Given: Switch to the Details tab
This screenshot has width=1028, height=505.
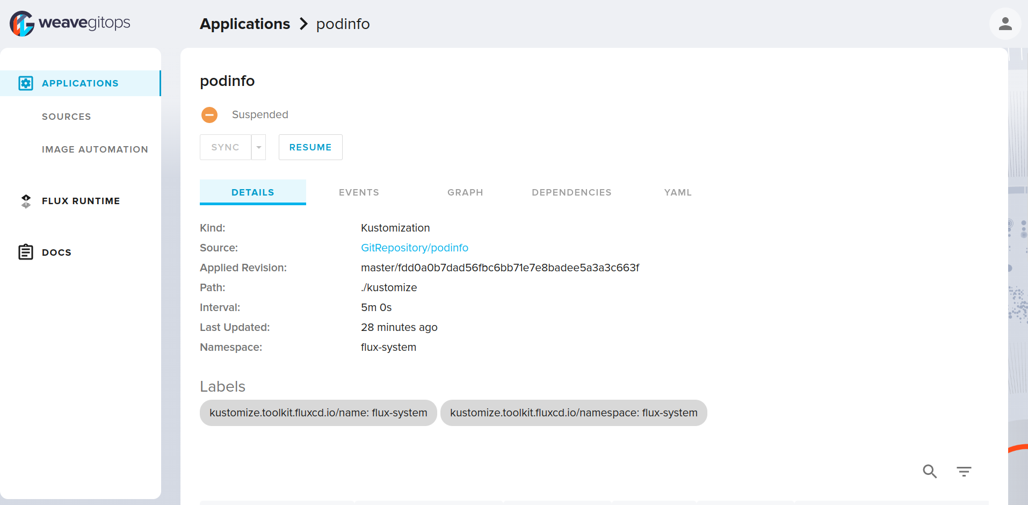Looking at the screenshot, I should tap(253, 192).
